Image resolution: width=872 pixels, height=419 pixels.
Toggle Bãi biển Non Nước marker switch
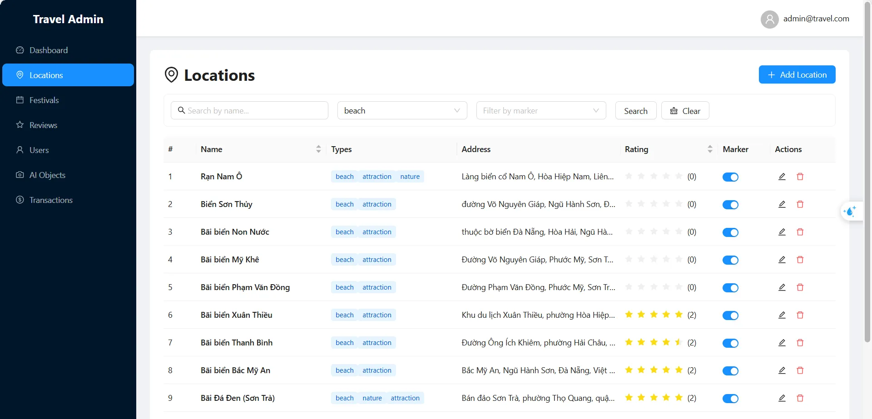coord(730,232)
